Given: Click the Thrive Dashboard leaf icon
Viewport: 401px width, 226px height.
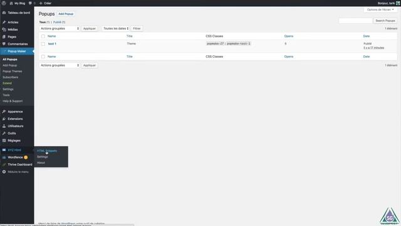Looking at the screenshot, I should (x=4, y=164).
